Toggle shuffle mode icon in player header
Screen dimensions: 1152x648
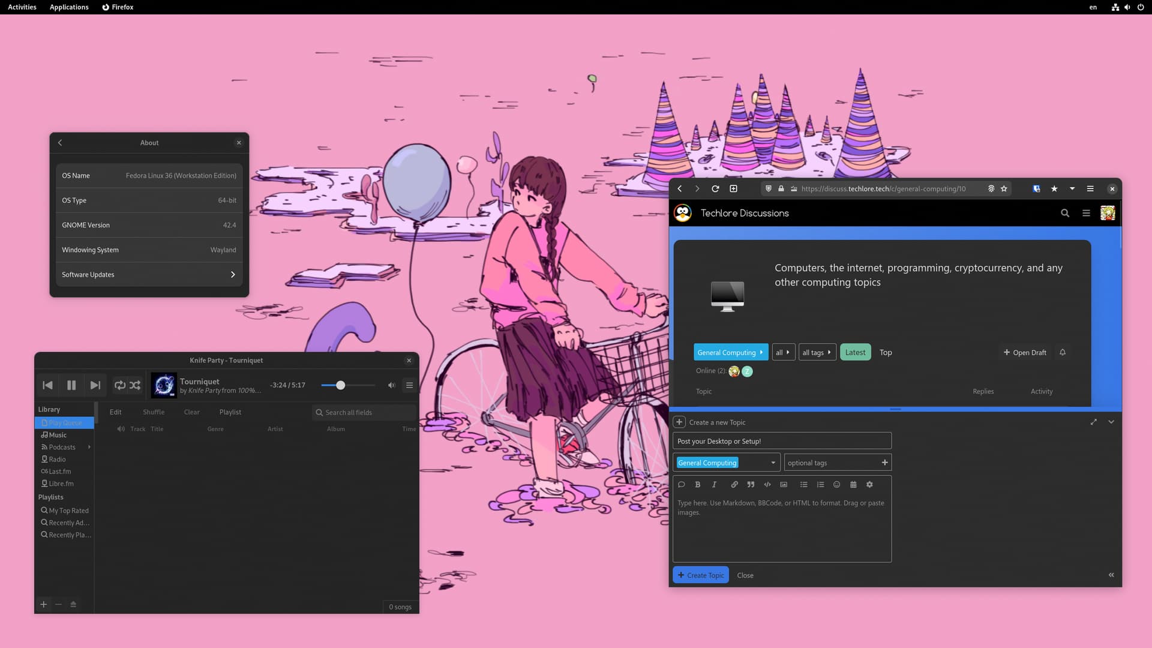pyautogui.click(x=135, y=385)
